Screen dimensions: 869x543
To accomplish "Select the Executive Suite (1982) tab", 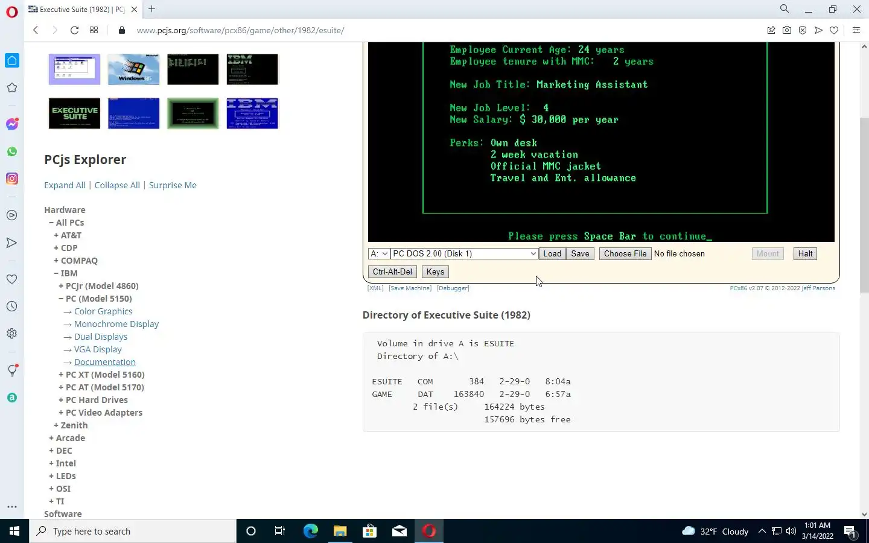I will pos(83,9).
